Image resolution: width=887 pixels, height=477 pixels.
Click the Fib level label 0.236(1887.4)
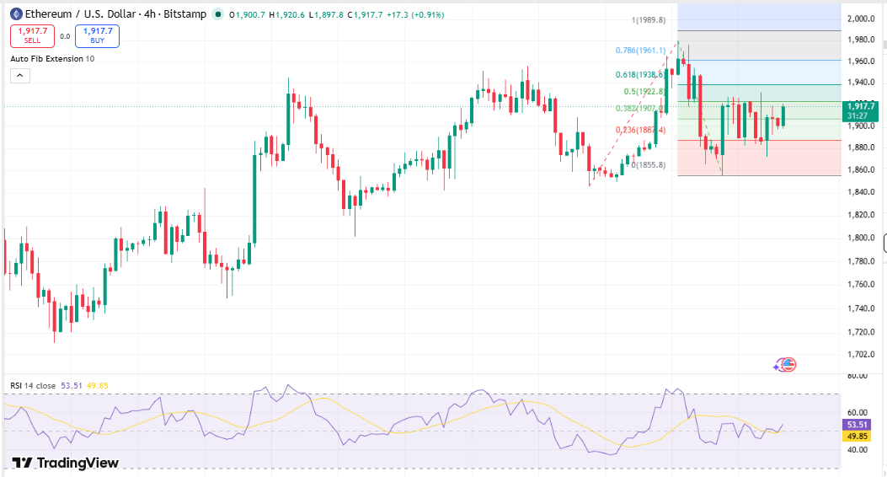pos(640,130)
